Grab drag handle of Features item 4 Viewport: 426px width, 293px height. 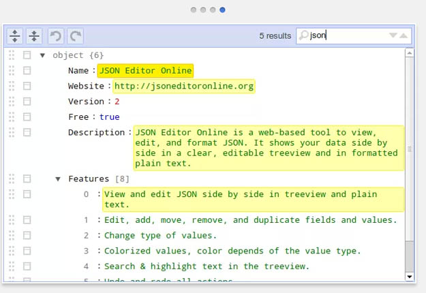coord(12,266)
